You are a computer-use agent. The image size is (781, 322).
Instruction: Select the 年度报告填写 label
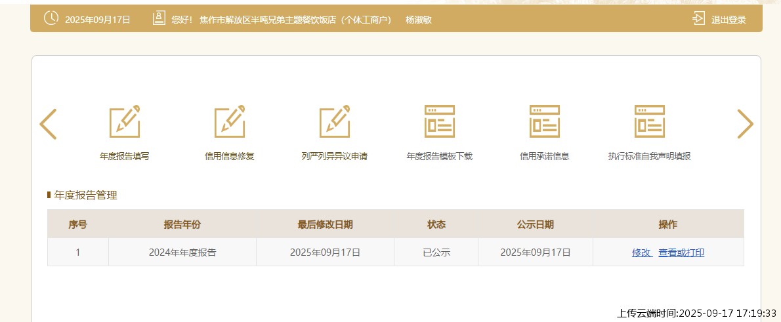[x=125, y=156]
